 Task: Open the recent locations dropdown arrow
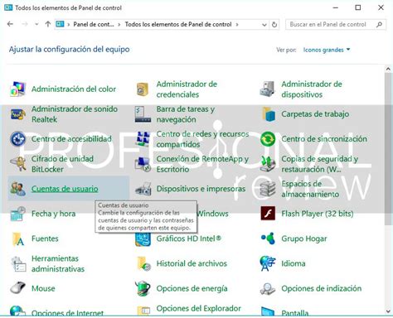(x=36, y=24)
